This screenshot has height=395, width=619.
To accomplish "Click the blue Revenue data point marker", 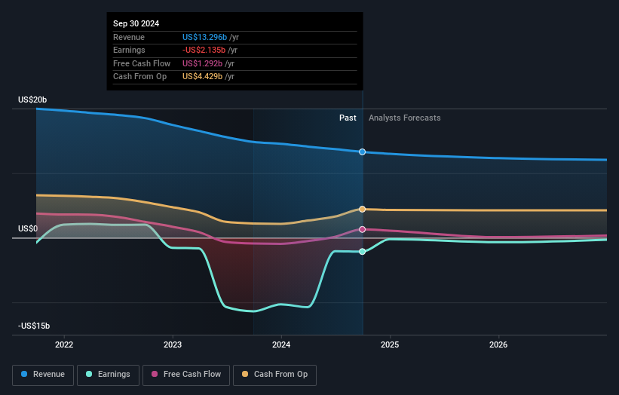I will pos(362,152).
